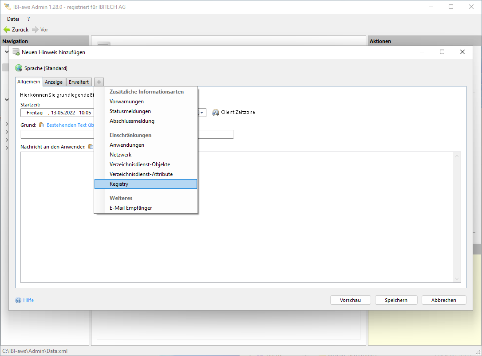Select E-Mail Empfänger menu entry
This screenshot has width=482, height=356.
pyautogui.click(x=130, y=208)
